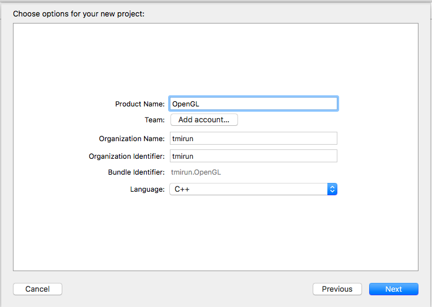
Task: Click the tmirun.OpenGL bundle identifier text
Action: click(196, 172)
